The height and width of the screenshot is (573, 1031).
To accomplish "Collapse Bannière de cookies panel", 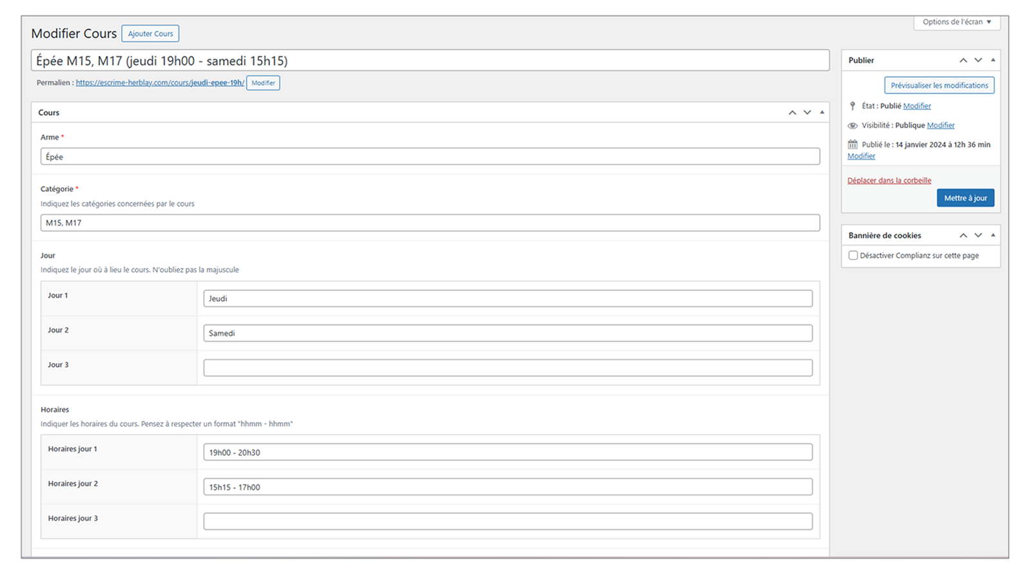I will (x=993, y=236).
